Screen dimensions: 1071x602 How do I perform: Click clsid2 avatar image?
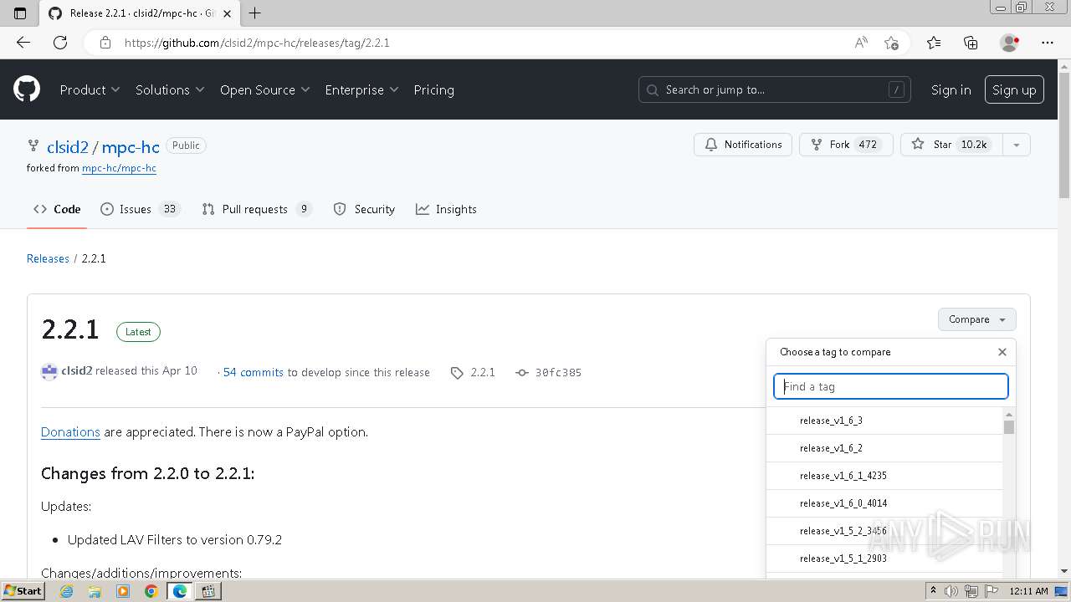click(x=49, y=372)
